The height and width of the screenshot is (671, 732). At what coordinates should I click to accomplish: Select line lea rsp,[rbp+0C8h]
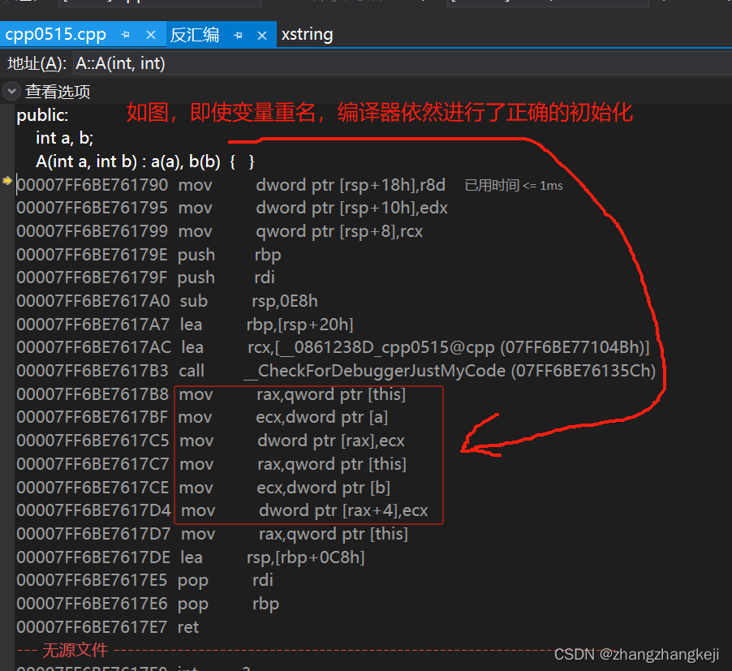tap(191, 557)
